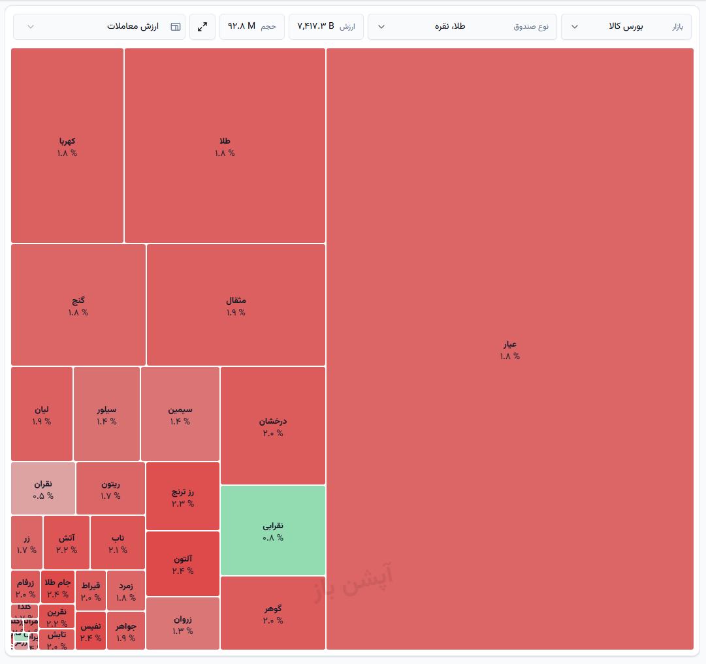Select the قیراط fund tile
The image size is (706, 664).
tap(91, 590)
